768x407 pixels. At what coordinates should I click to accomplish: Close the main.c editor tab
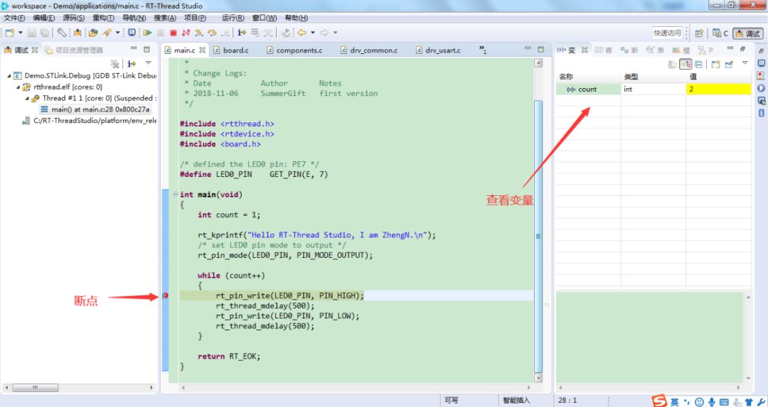[202, 50]
